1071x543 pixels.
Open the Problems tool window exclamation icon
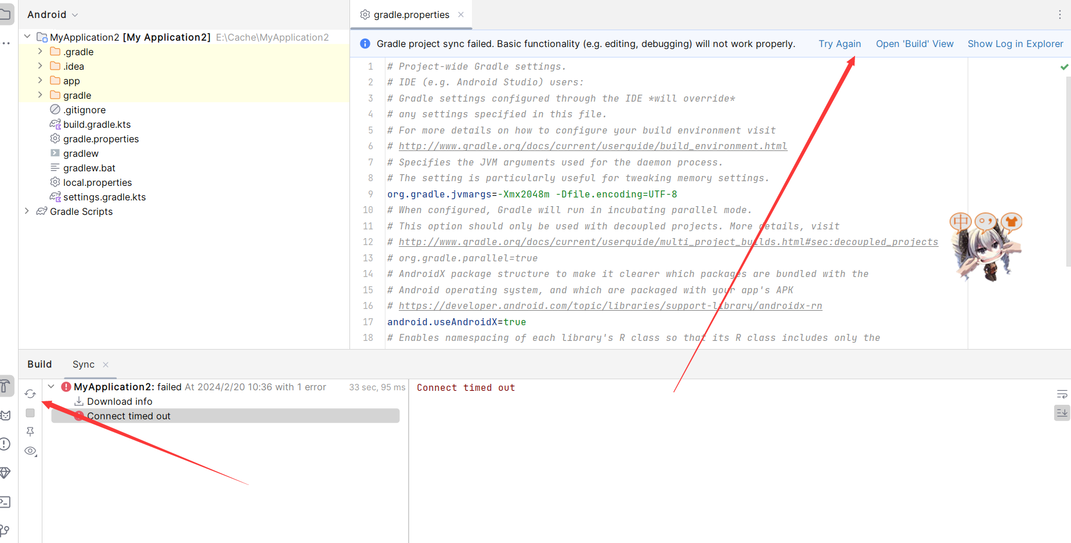[x=6, y=443]
